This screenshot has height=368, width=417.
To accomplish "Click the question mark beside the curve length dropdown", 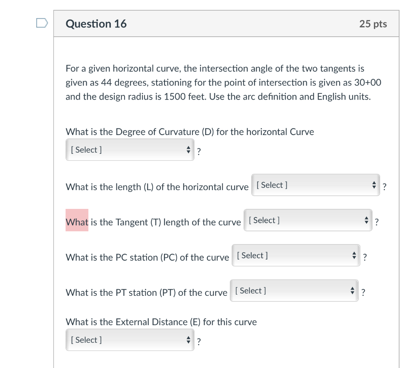I will (385, 186).
